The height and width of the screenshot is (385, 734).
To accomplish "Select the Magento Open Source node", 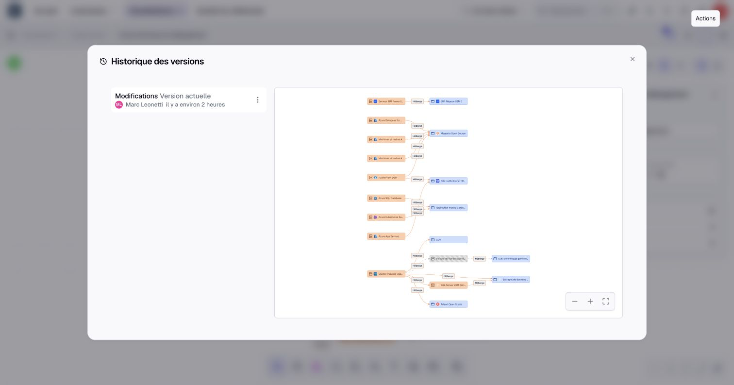I will 449,134.
